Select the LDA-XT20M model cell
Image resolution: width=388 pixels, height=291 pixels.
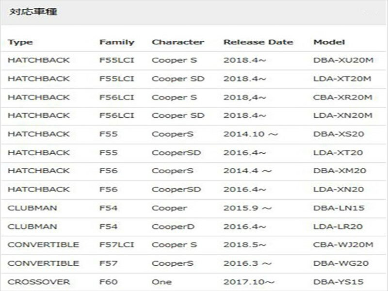pos(342,79)
